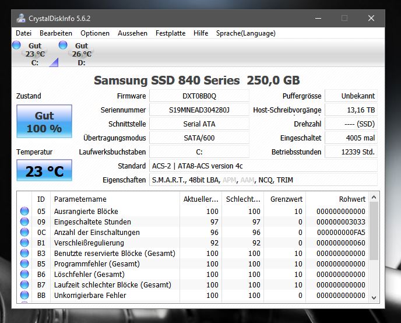Open the Festplatte menu

170,33
